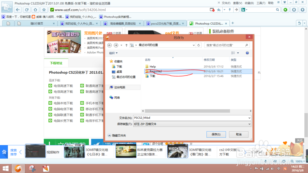Click the magnifier search icon in browser toolbar

point(278,10)
